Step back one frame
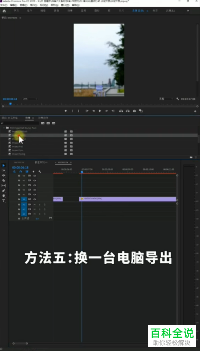The height and width of the screenshot is (351, 200). [x=94, y=111]
